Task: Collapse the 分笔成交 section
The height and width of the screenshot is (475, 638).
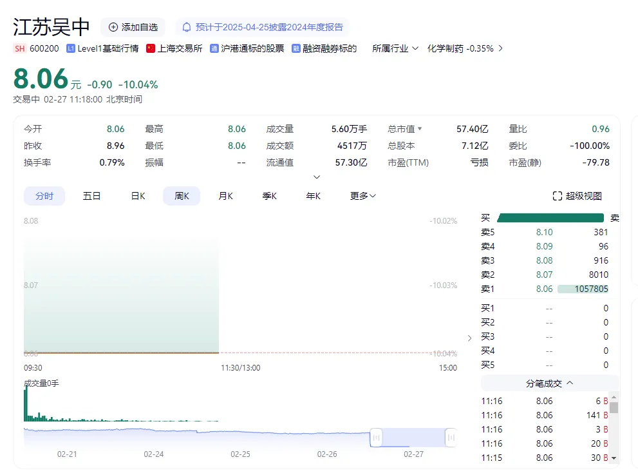Action: (570, 383)
